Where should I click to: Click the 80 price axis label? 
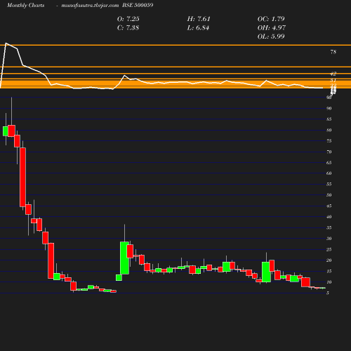329,131
